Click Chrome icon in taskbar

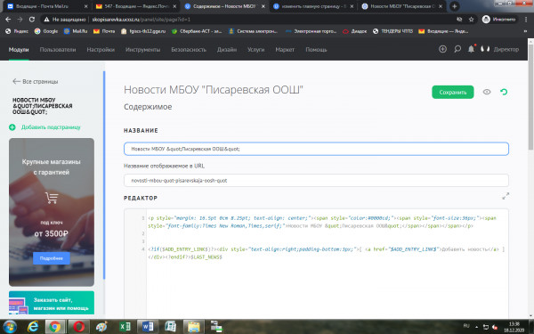coord(54,327)
